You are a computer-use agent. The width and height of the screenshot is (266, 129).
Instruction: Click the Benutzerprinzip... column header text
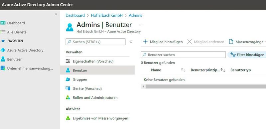click(x=205, y=70)
